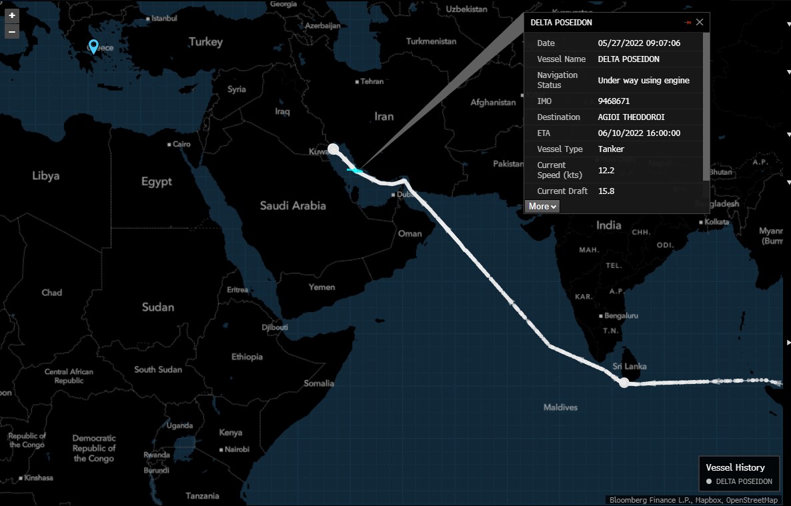This screenshot has width=791, height=506.
Task: Click the Oman map label
Action: [410, 233]
